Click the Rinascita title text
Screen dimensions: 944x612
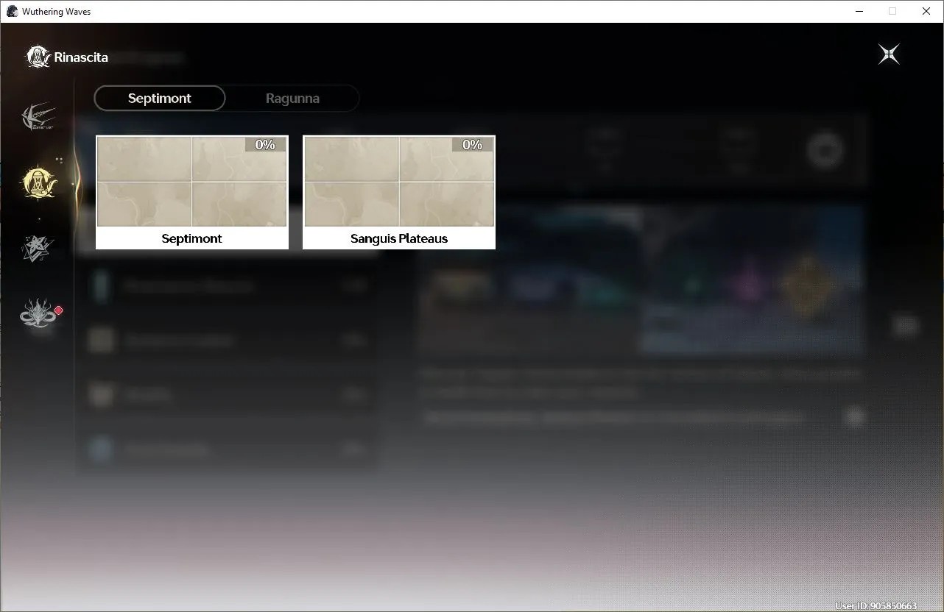coord(81,57)
